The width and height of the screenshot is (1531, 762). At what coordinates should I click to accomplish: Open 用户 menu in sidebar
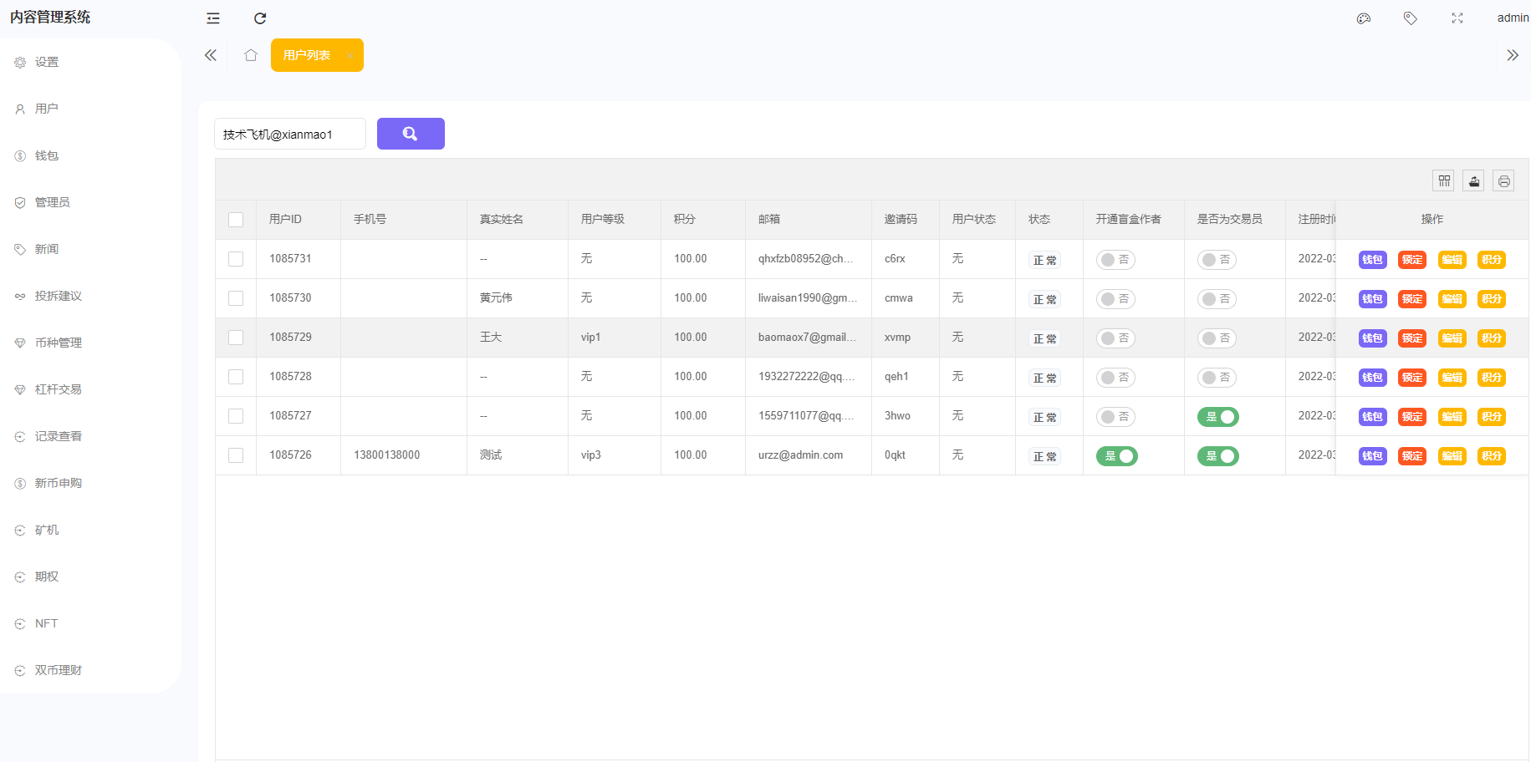(47, 109)
